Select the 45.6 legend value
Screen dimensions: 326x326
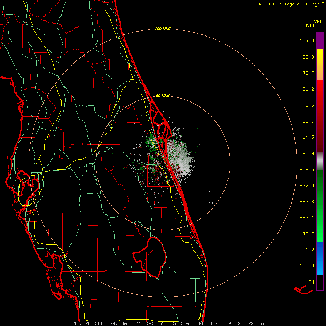click(x=308, y=105)
